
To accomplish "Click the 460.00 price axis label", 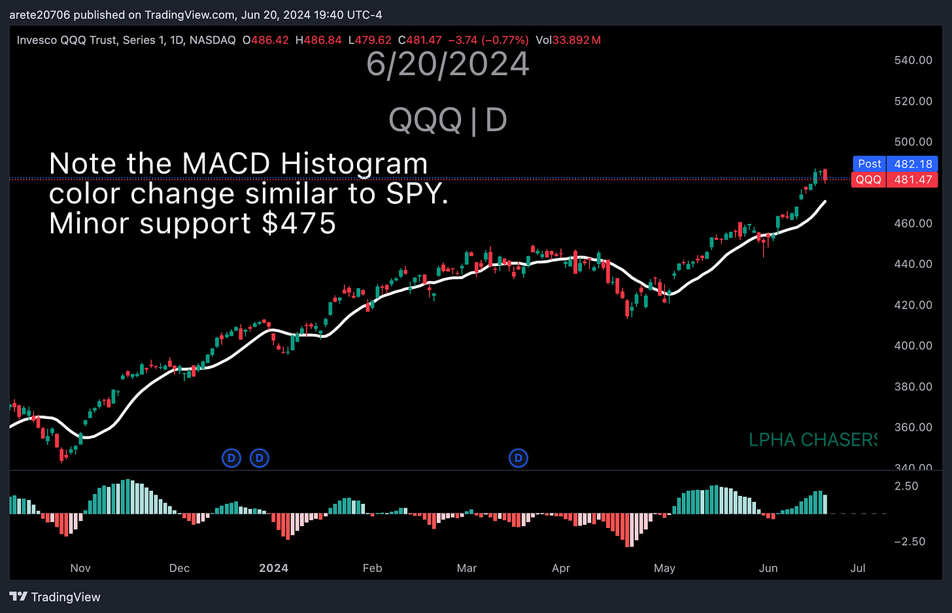I will [913, 224].
